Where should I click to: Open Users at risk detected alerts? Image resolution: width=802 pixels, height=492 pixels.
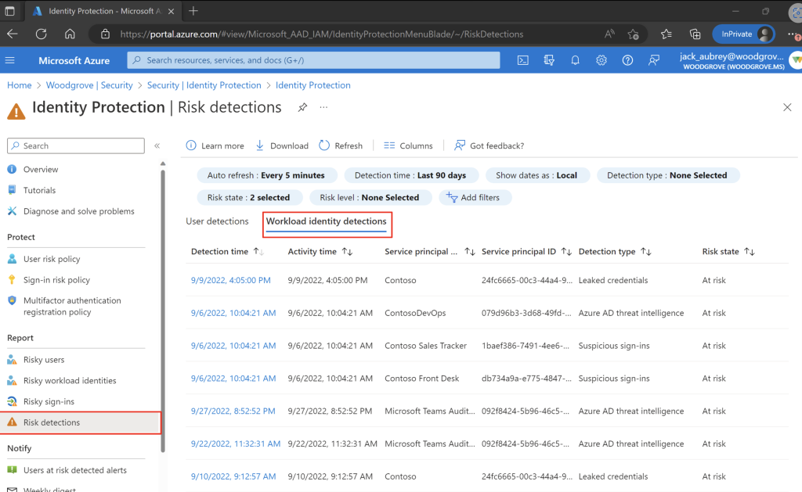(76, 470)
